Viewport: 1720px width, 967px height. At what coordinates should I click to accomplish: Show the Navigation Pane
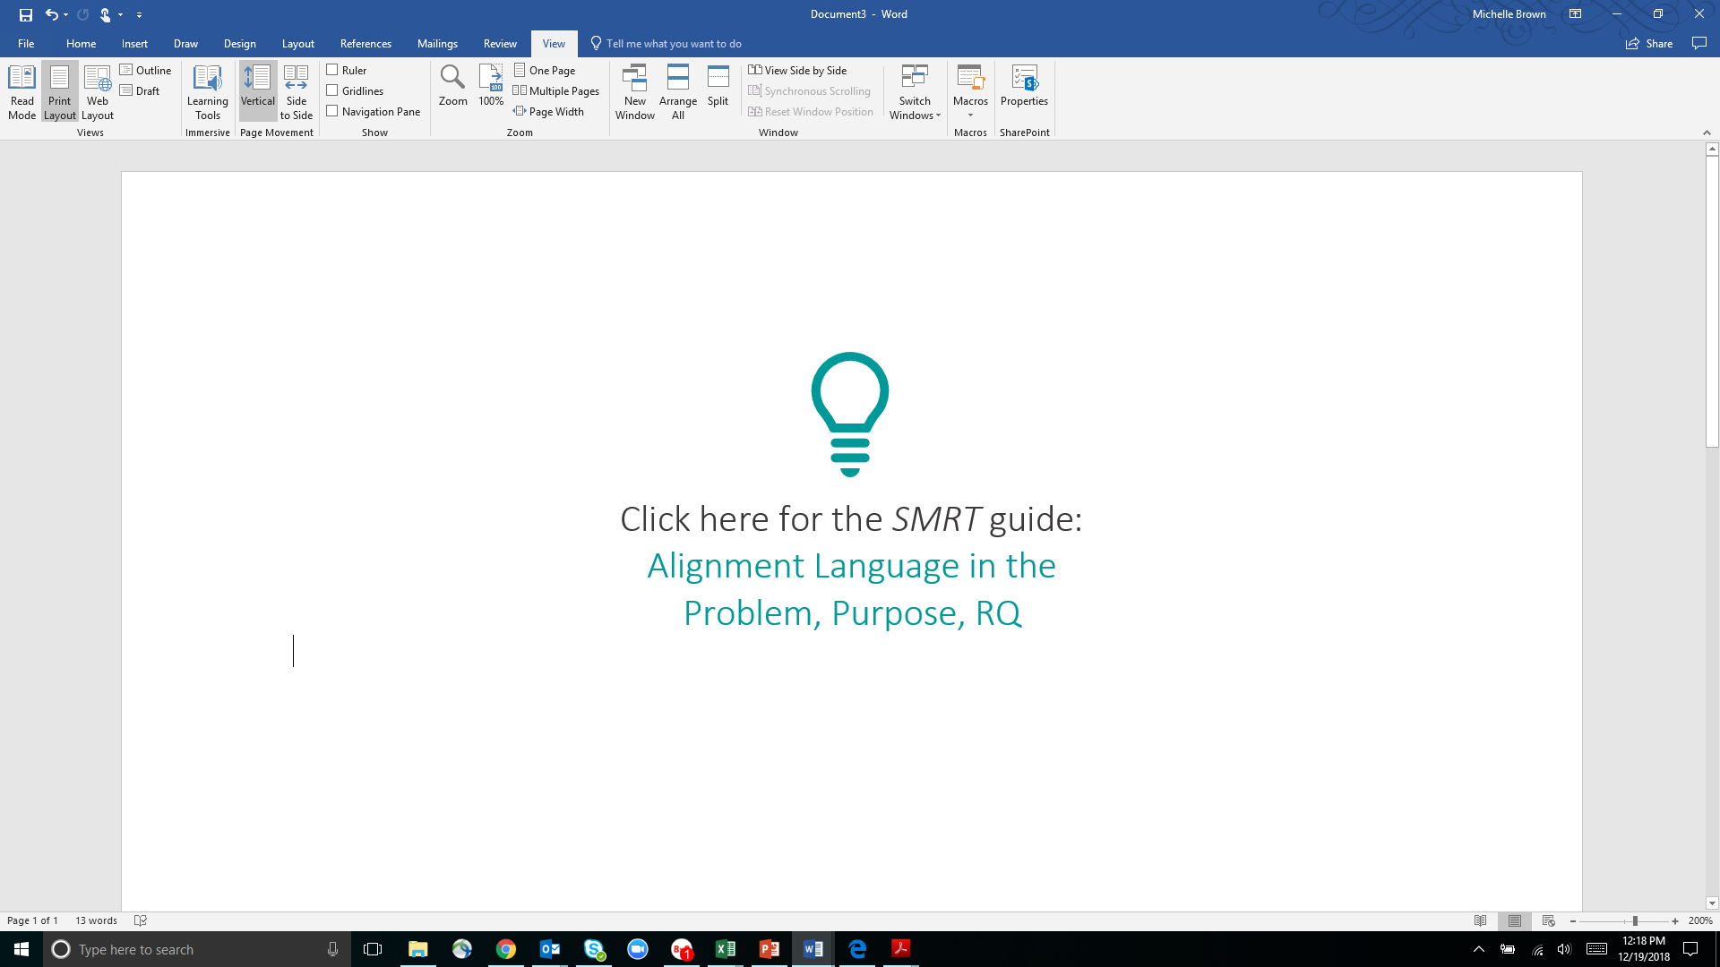332,111
